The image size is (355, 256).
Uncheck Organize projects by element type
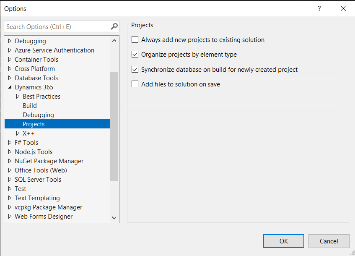(135, 55)
